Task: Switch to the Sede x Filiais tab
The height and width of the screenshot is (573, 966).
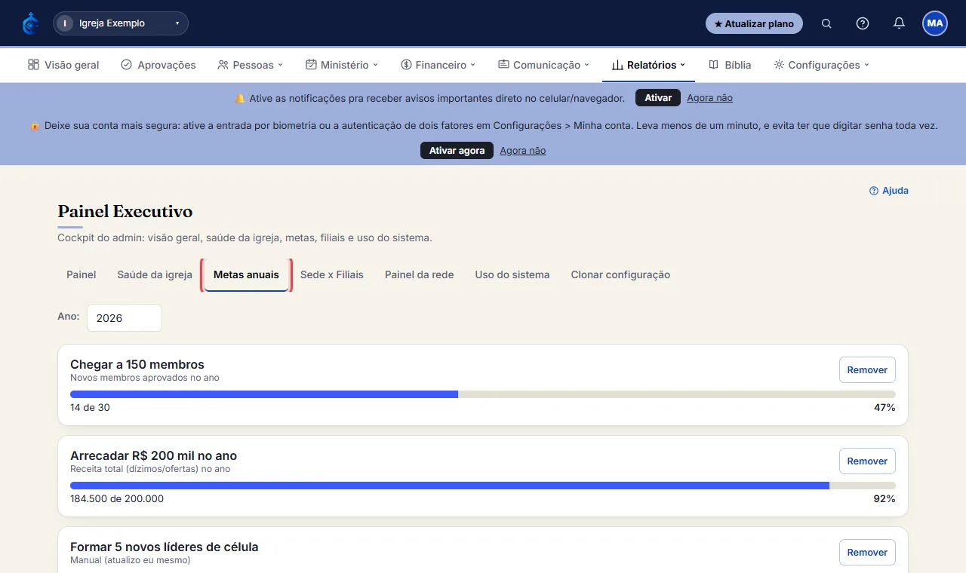Action: click(332, 274)
